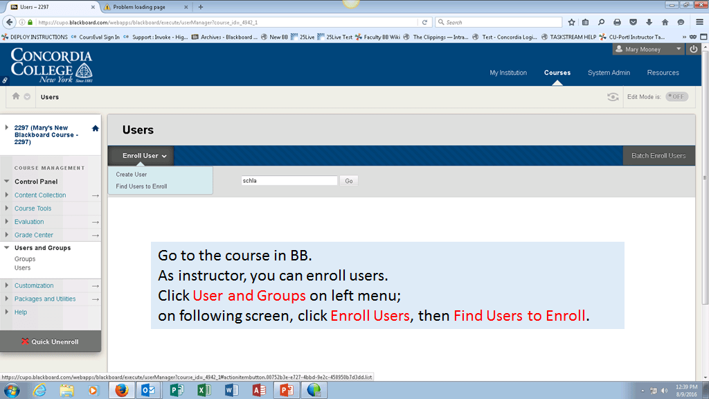Click the browser page reload icon
Image resolution: width=709 pixels, height=399 pixels.
(427, 22)
